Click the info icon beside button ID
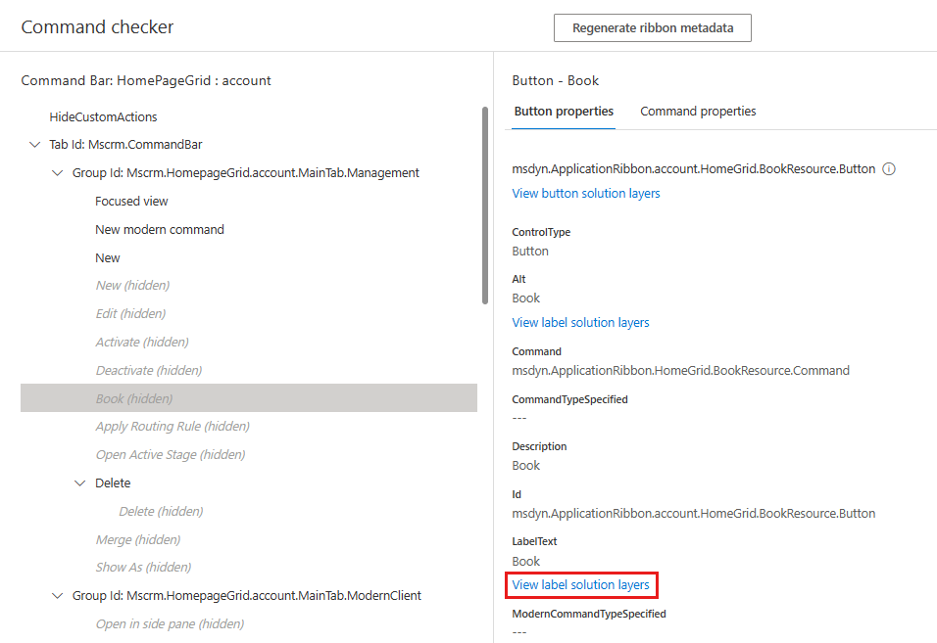The height and width of the screenshot is (643, 937). click(889, 168)
